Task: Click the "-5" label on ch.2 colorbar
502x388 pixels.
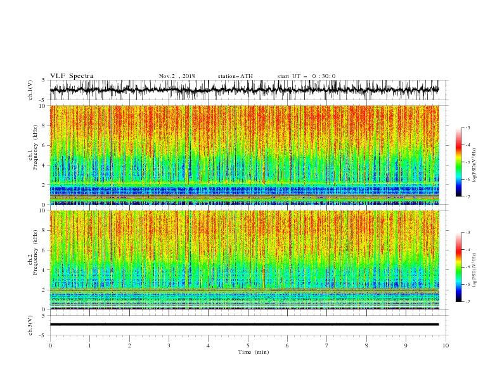Action: (467, 267)
